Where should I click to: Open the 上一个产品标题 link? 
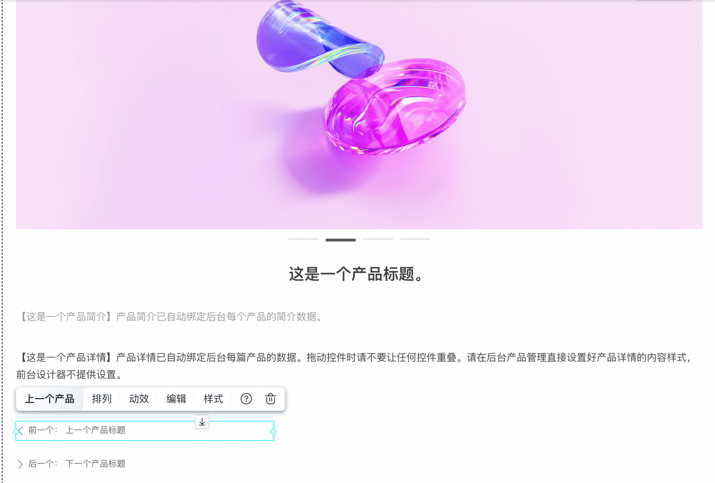click(95, 430)
